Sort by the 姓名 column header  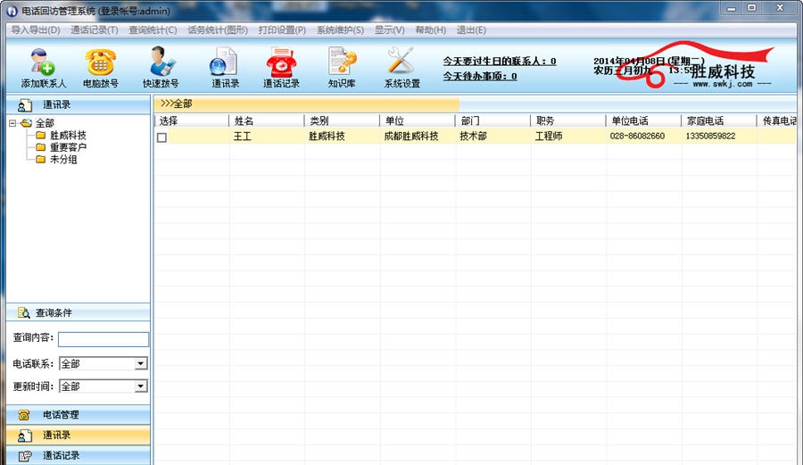[266, 120]
